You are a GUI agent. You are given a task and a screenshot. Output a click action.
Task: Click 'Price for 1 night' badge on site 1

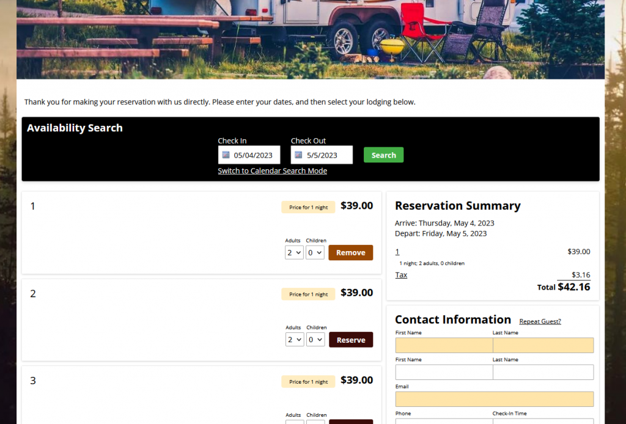pyautogui.click(x=308, y=207)
